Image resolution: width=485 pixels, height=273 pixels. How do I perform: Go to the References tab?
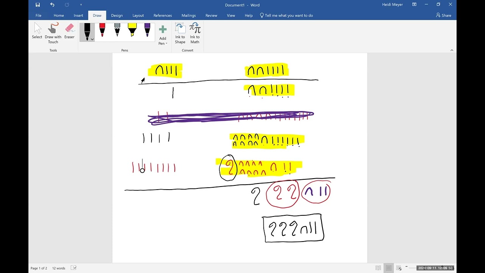(163, 16)
